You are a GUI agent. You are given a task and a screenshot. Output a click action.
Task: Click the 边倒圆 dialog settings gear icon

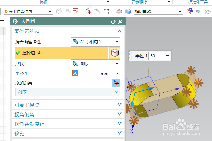(15, 22)
